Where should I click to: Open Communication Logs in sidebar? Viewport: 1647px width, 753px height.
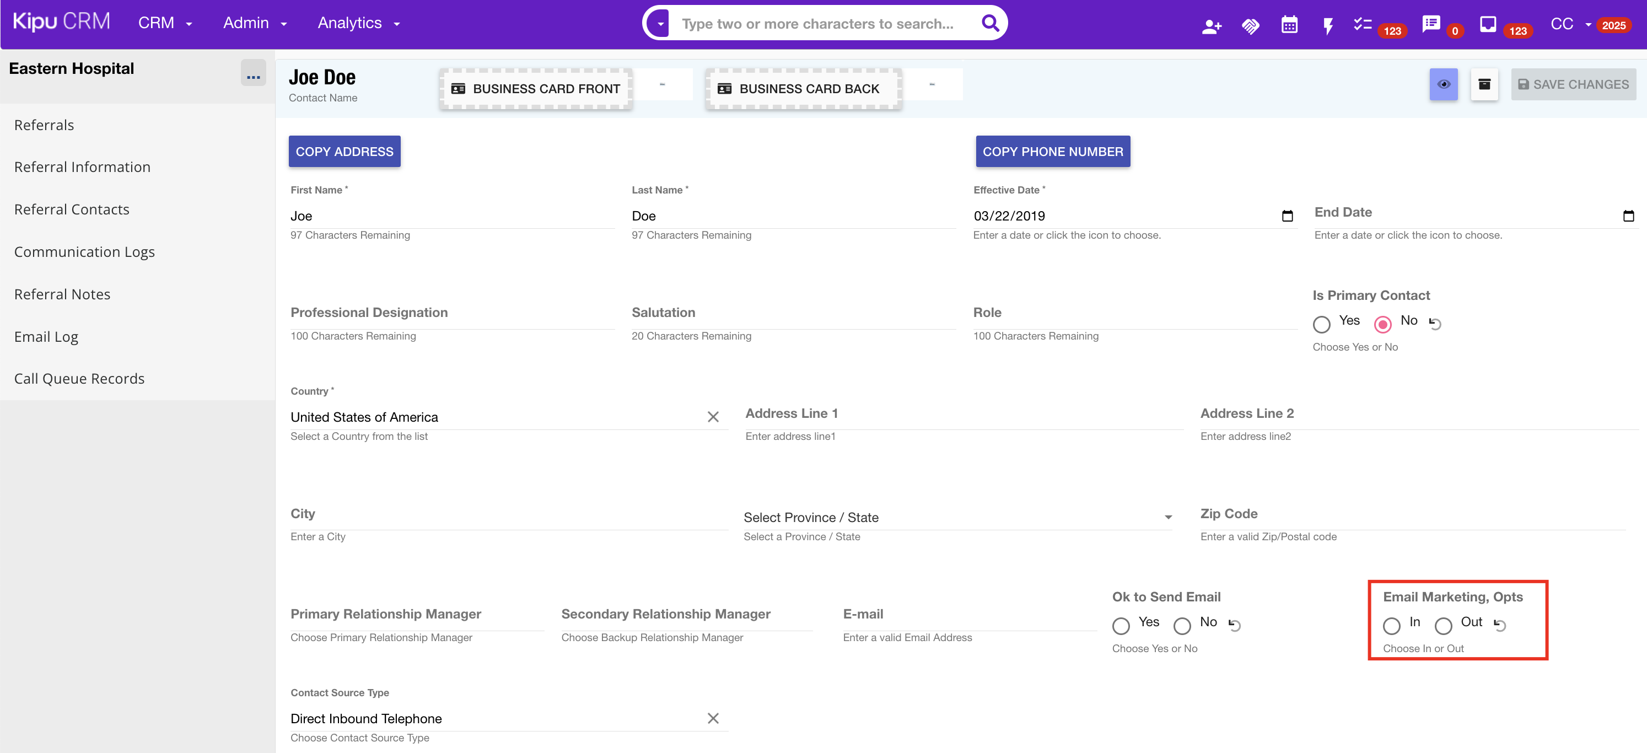pos(84,252)
